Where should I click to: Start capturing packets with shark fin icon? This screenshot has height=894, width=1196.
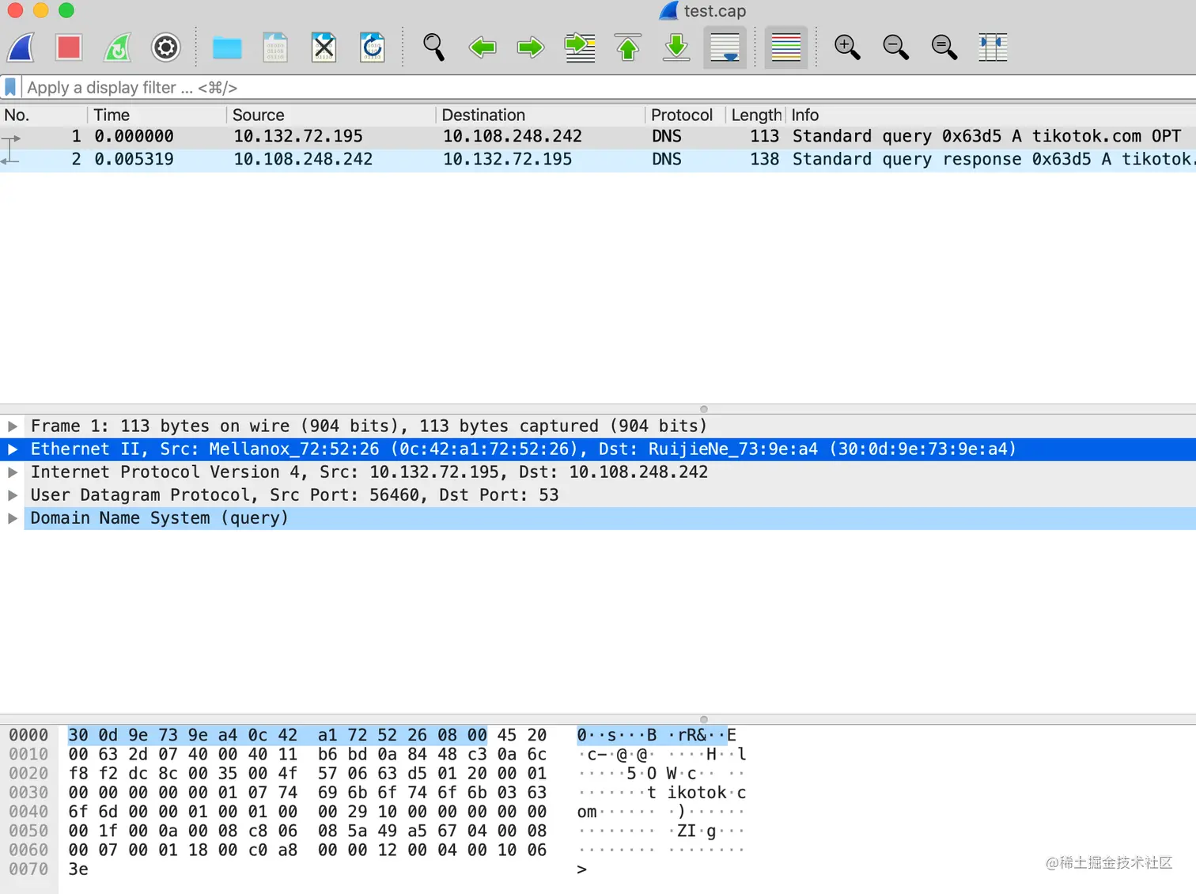(x=21, y=47)
